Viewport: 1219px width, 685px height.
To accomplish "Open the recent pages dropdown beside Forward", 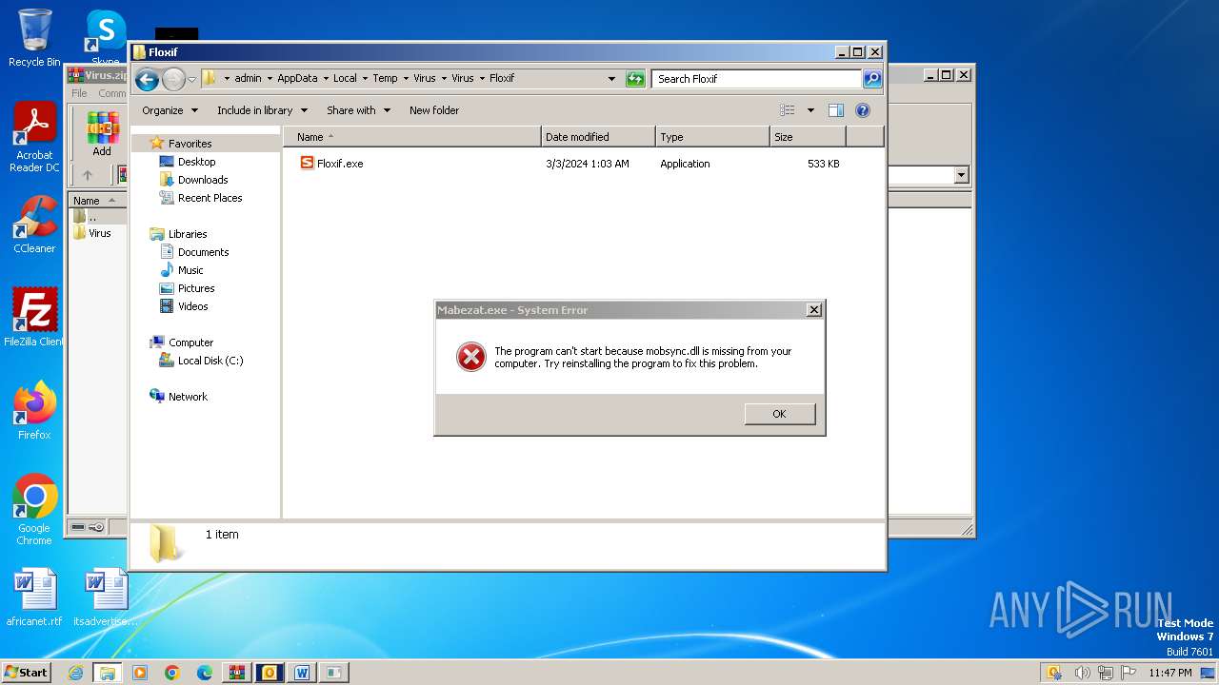I will [191, 79].
